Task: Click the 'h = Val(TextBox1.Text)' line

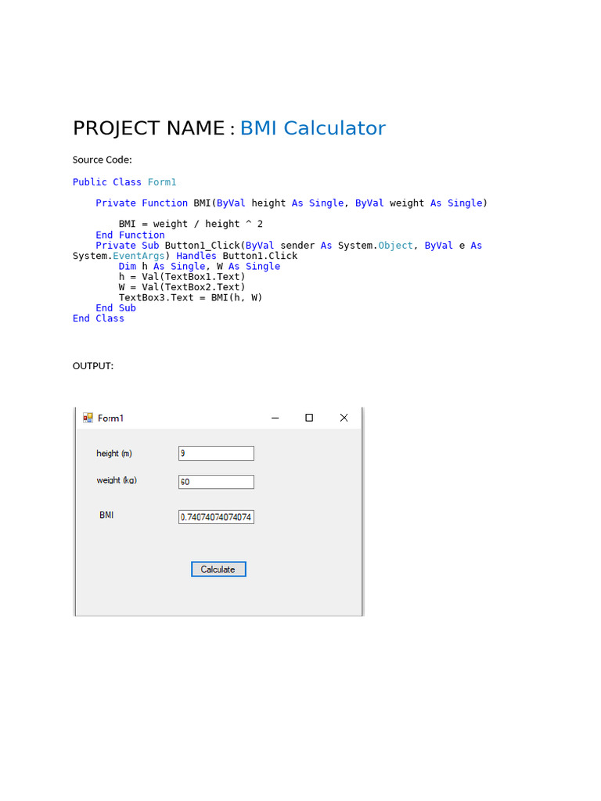Action: [x=182, y=276]
